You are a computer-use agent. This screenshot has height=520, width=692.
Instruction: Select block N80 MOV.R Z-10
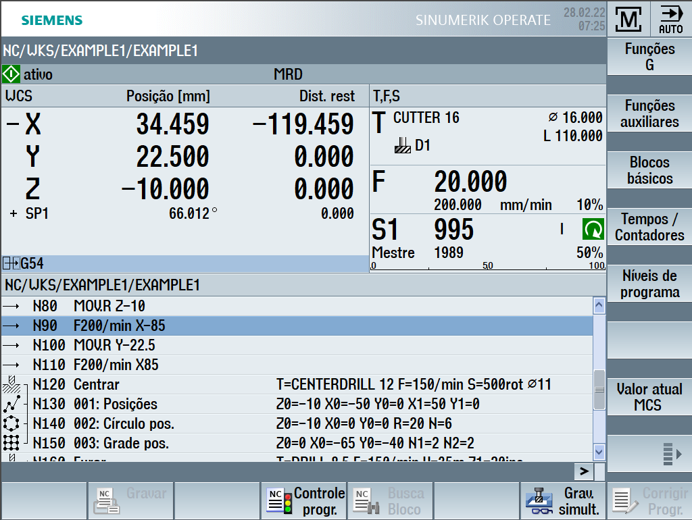click(297, 306)
